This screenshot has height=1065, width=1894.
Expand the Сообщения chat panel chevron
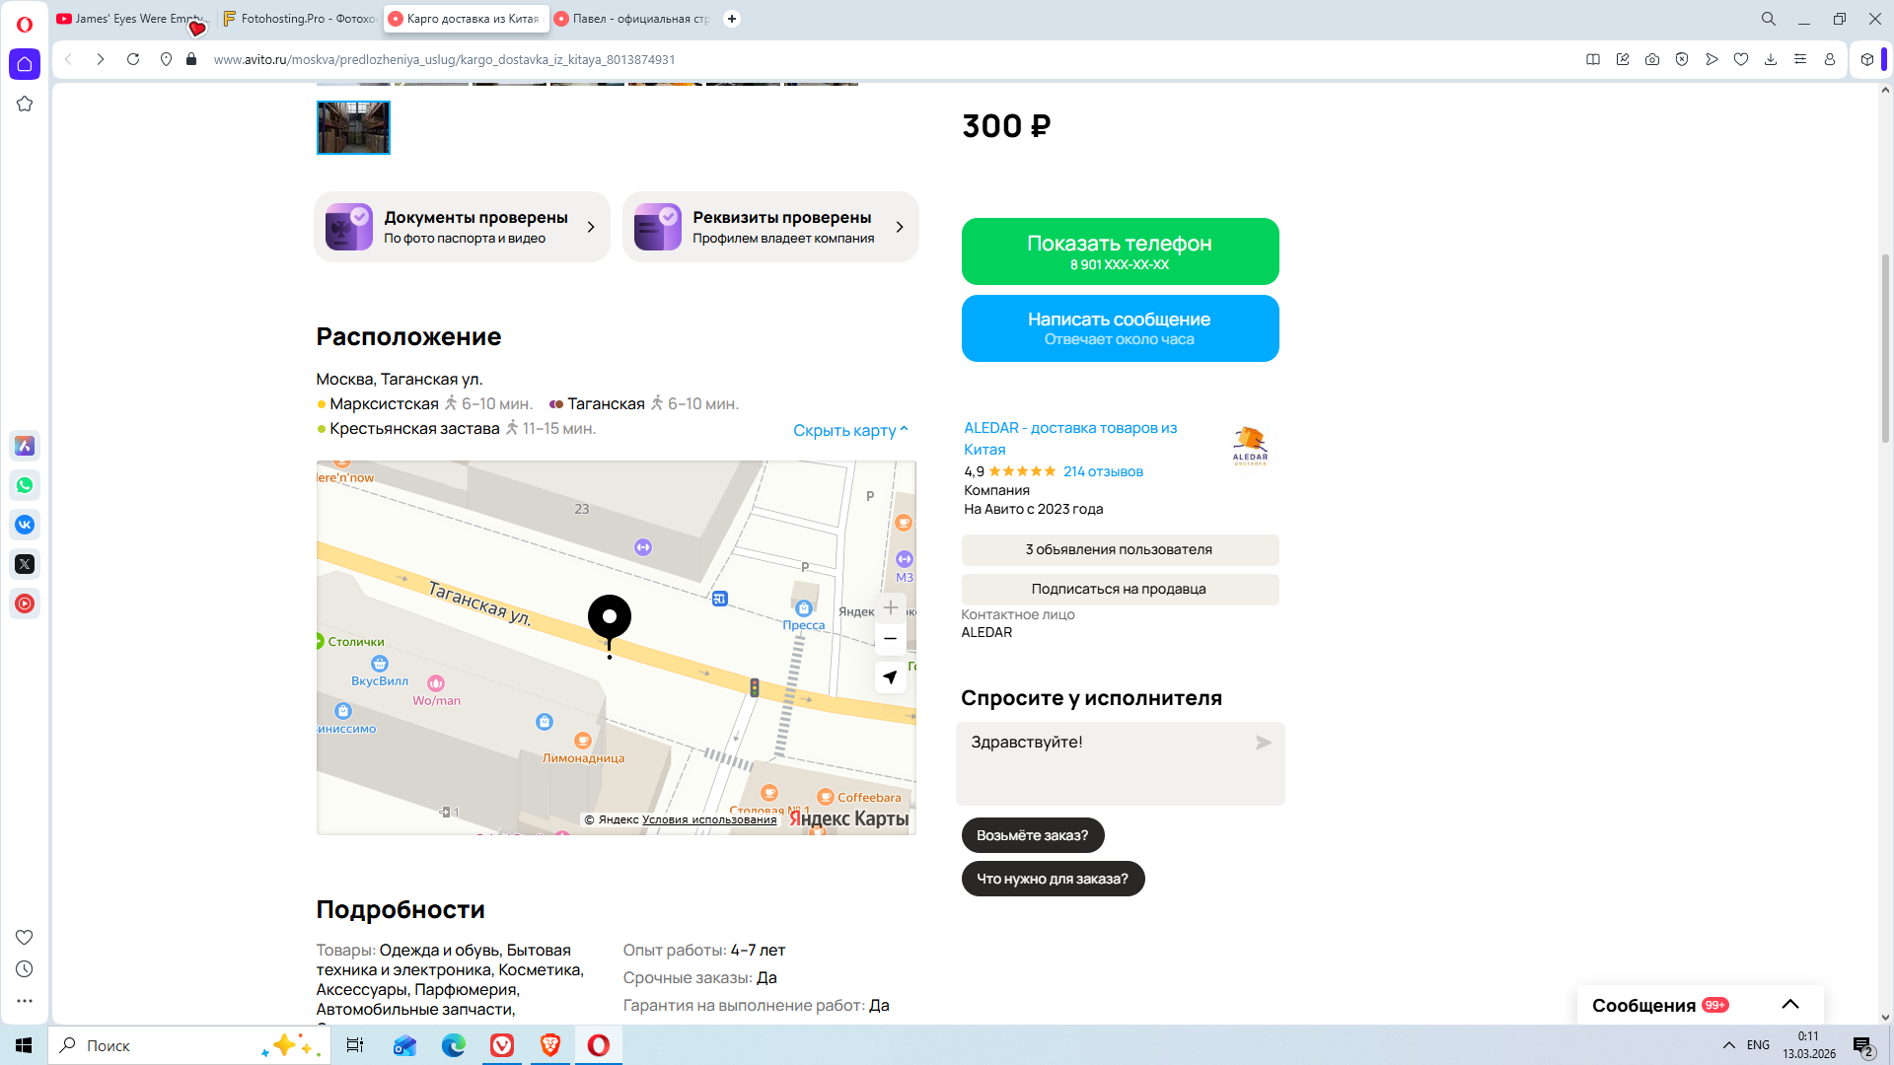pos(1790,1005)
